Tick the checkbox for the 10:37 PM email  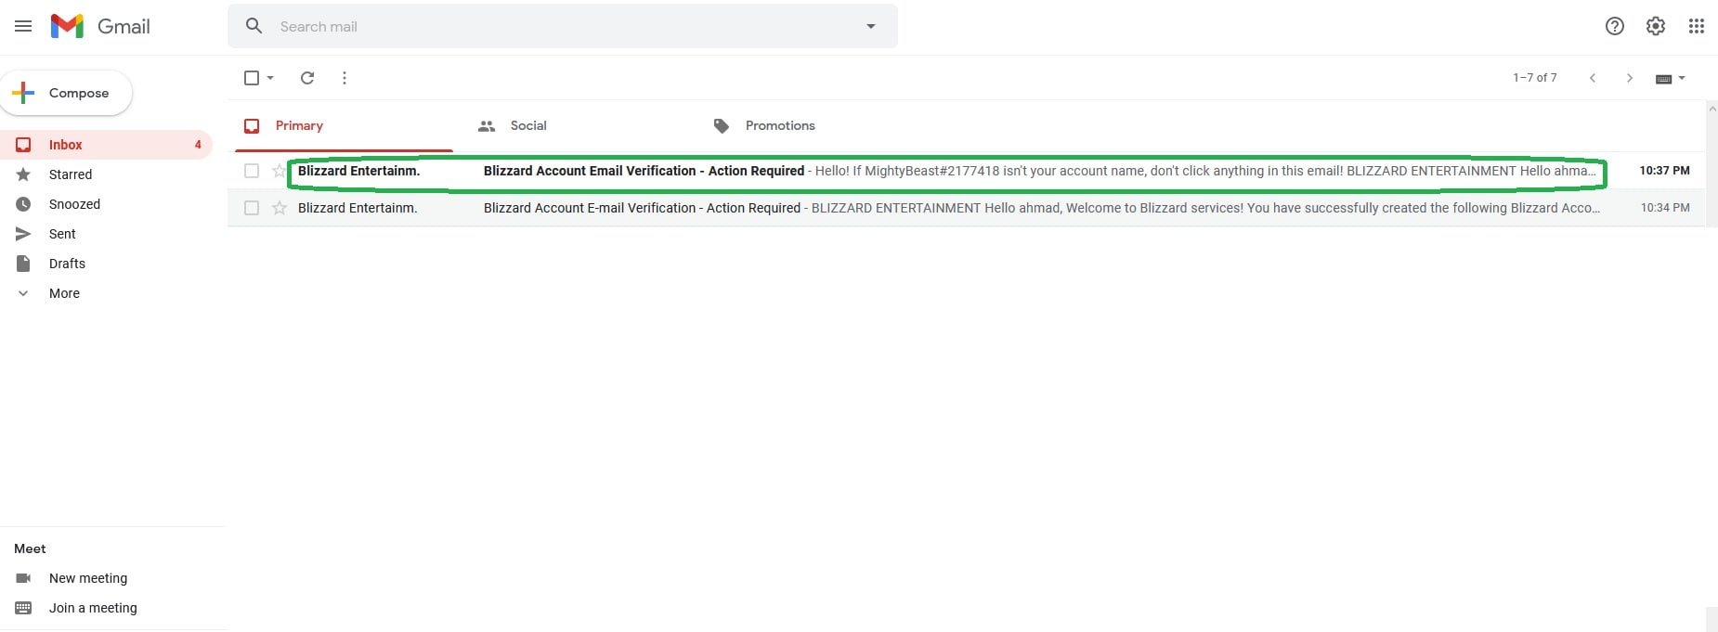(x=252, y=171)
